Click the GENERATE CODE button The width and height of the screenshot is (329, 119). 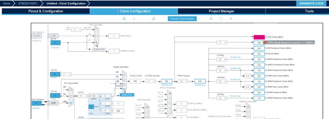[311, 4]
